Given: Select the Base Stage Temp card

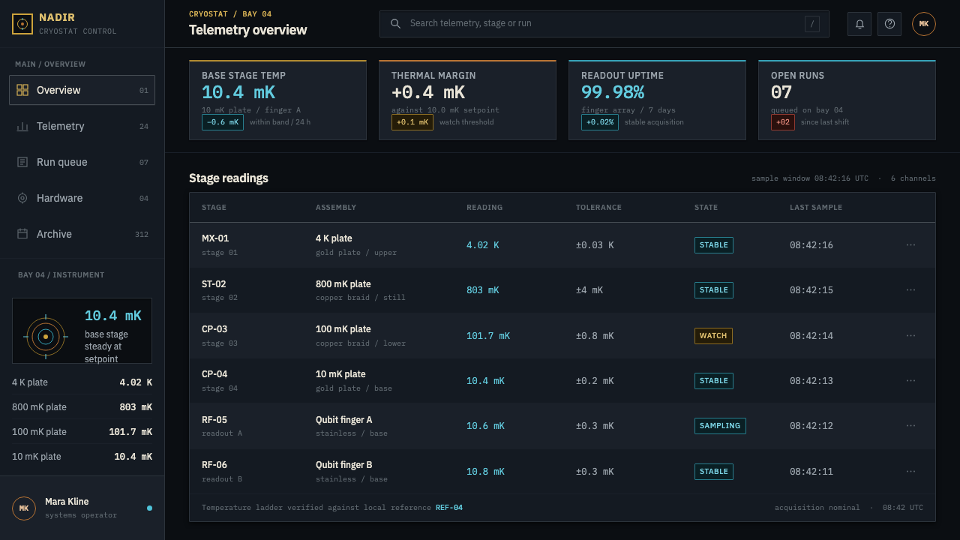Looking at the screenshot, I should click(277, 100).
